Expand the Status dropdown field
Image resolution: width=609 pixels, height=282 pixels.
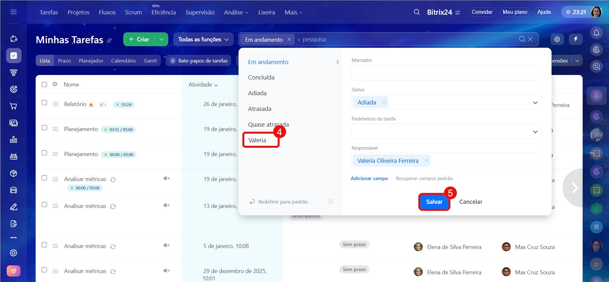coord(535,103)
